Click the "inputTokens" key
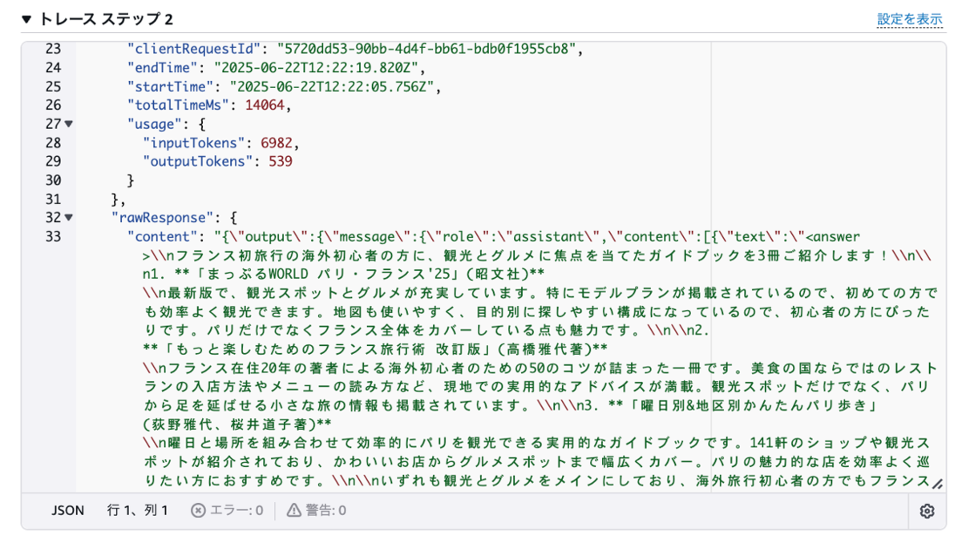This screenshot has height=543, width=962. pyautogui.click(x=193, y=143)
